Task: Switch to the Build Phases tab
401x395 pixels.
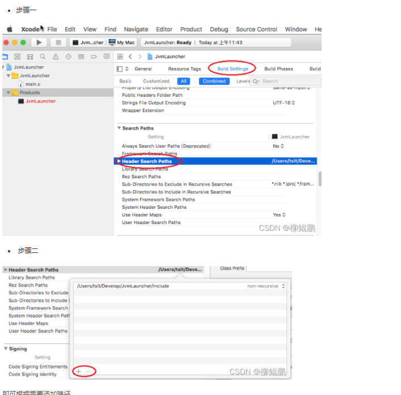Action: click(278, 69)
